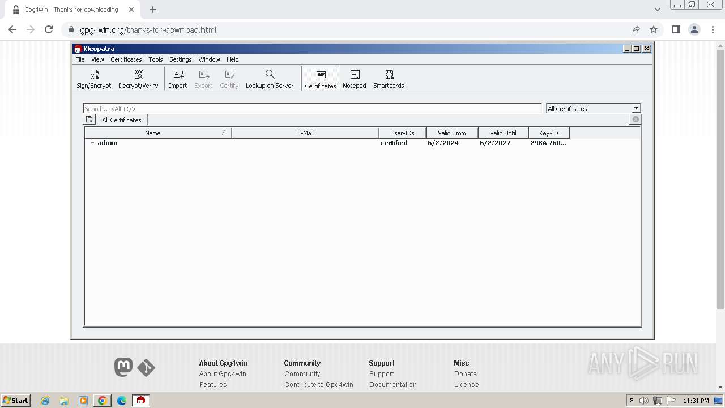The height and width of the screenshot is (408, 725).
Task: Bookmark this page with the star
Action: tap(654, 29)
